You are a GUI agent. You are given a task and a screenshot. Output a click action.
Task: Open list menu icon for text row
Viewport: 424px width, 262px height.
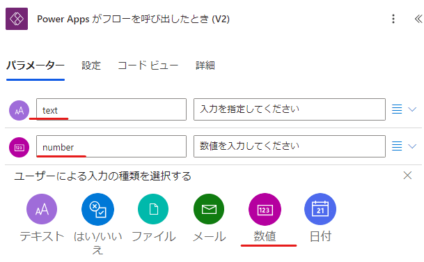click(x=397, y=109)
